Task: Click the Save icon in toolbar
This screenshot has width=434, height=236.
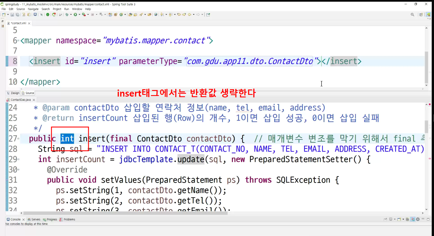Action: [x=12, y=15]
